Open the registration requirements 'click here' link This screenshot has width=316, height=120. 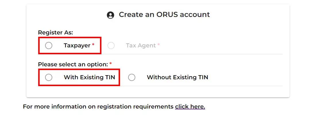190,107
